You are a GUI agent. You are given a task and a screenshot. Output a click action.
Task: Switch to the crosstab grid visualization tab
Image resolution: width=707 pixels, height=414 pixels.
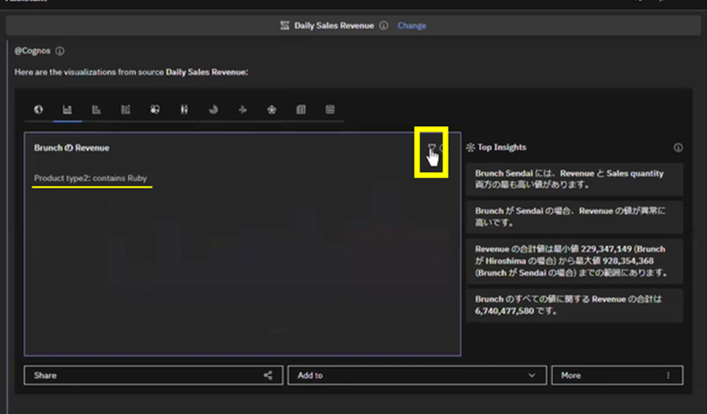tap(330, 110)
